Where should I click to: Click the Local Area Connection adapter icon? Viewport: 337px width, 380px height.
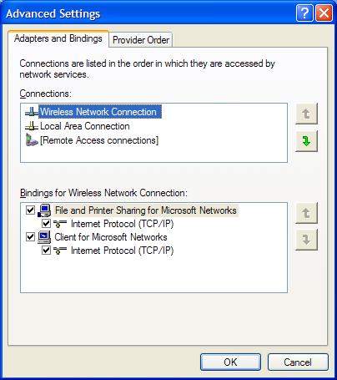tap(32, 126)
